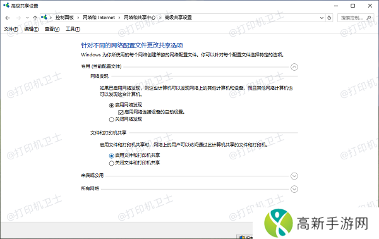
Task: Minimize the 高级共享设置 window
Action: (336, 6)
